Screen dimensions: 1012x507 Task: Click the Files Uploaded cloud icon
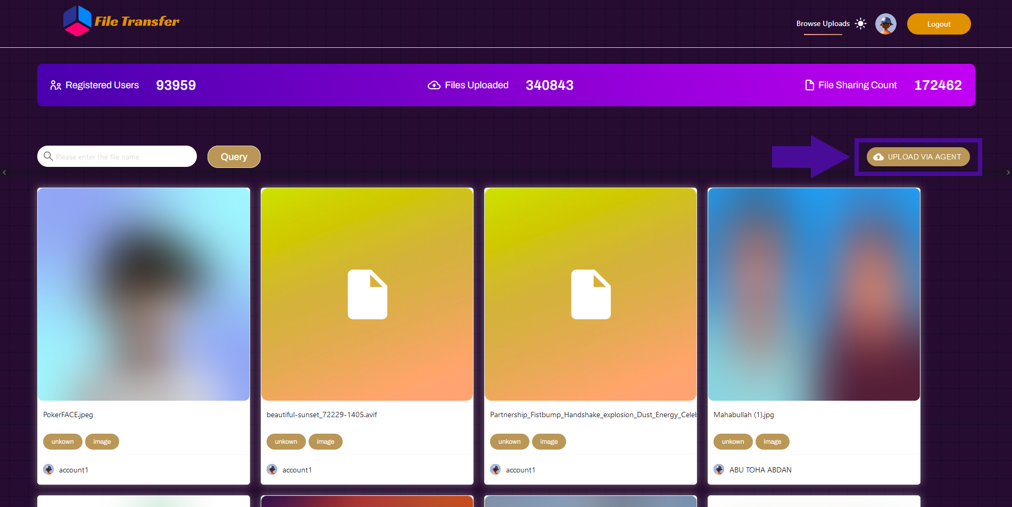click(434, 86)
